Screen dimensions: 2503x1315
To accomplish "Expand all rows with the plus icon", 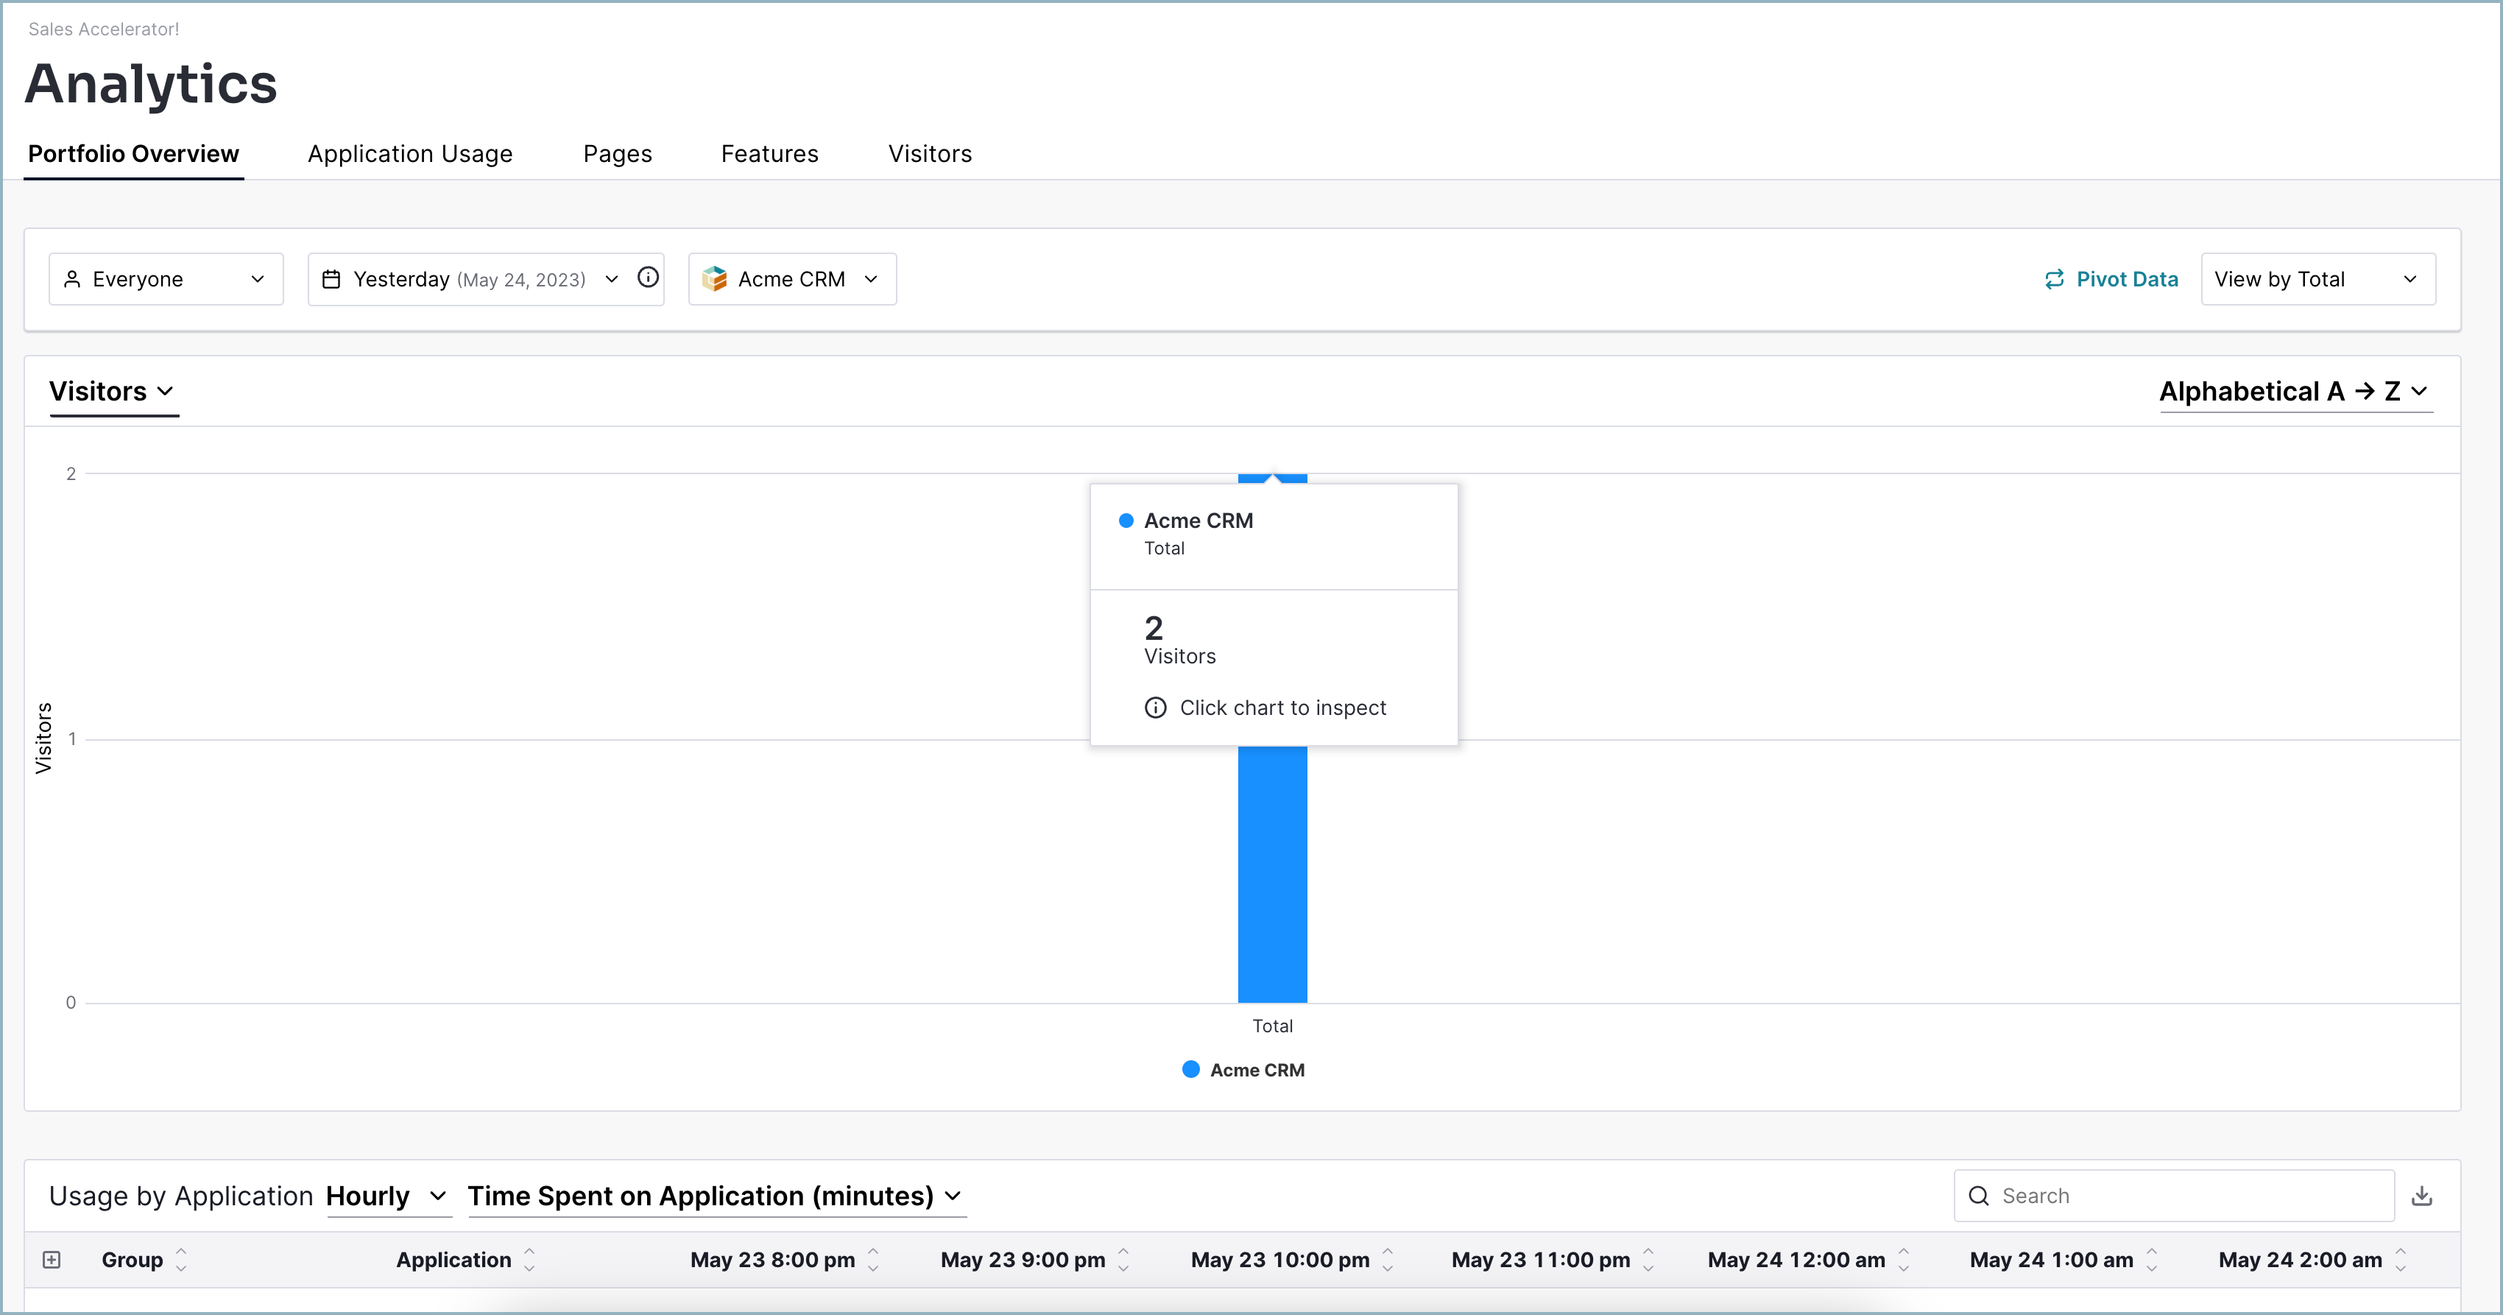I will pyautogui.click(x=52, y=1260).
